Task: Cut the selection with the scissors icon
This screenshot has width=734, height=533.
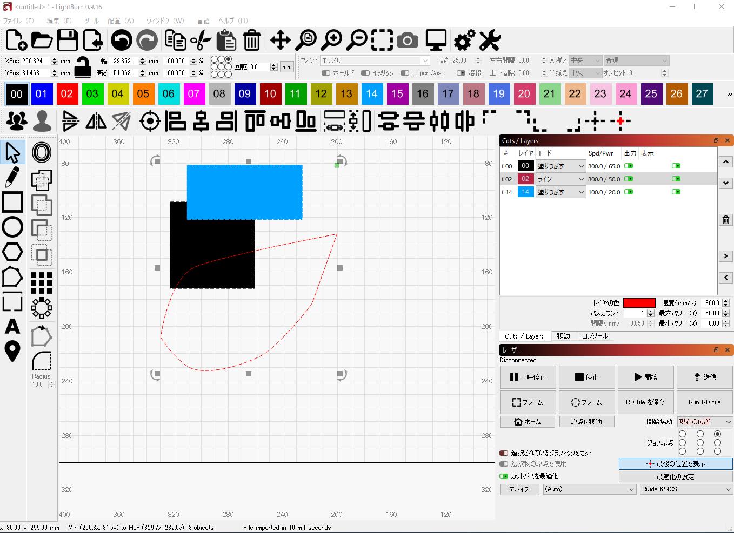Action: [x=201, y=40]
